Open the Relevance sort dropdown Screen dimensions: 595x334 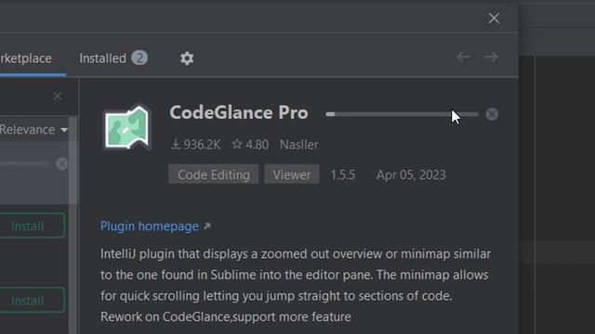point(33,130)
